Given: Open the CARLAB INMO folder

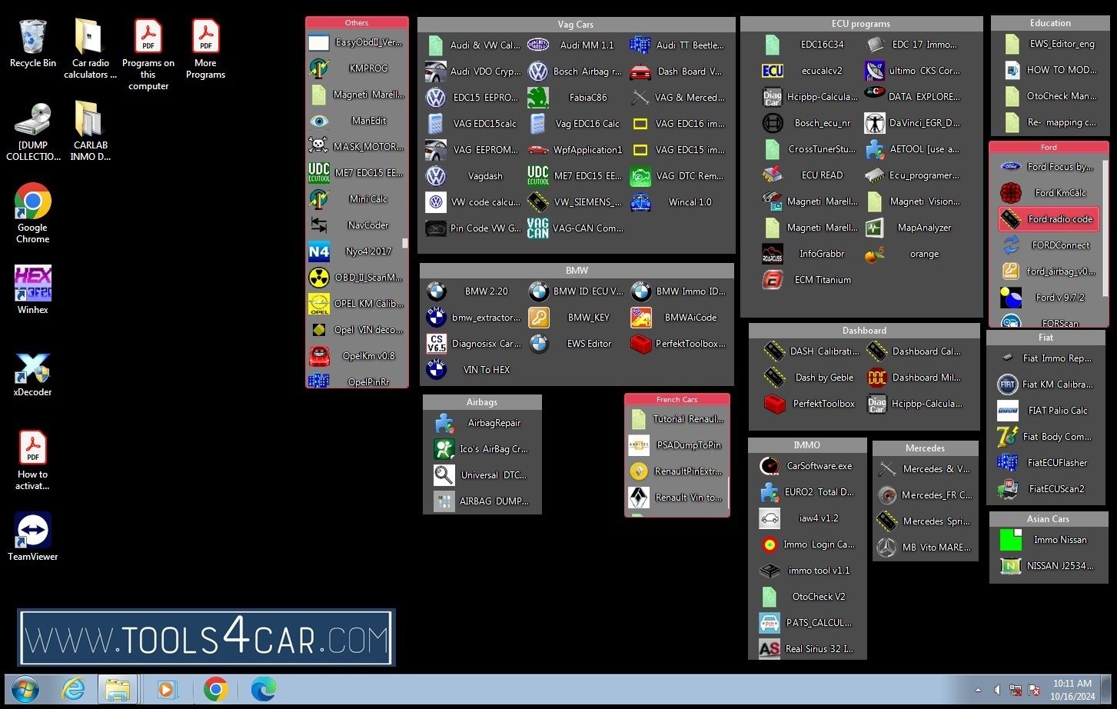Looking at the screenshot, I should (x=90, y=131).
